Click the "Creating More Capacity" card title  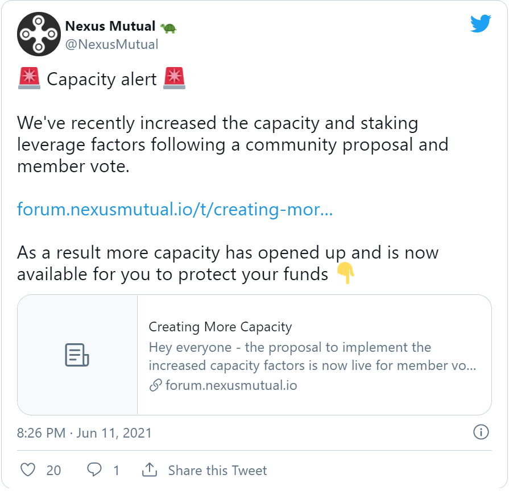point(220,327)
